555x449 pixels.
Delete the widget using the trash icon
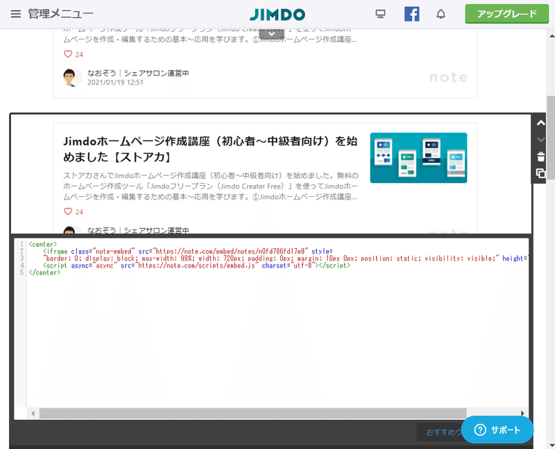click(x=542, y=157)
